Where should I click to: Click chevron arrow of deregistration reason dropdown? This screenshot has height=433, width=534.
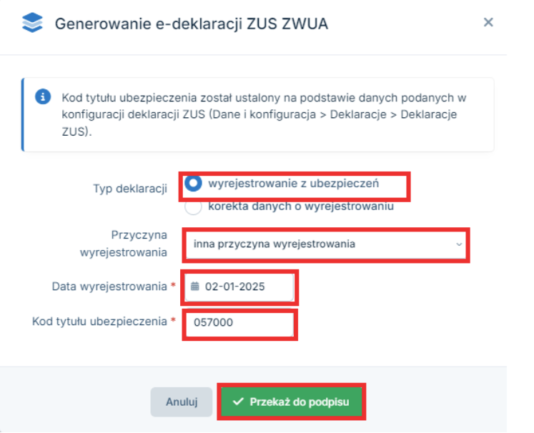coord(459,244)
